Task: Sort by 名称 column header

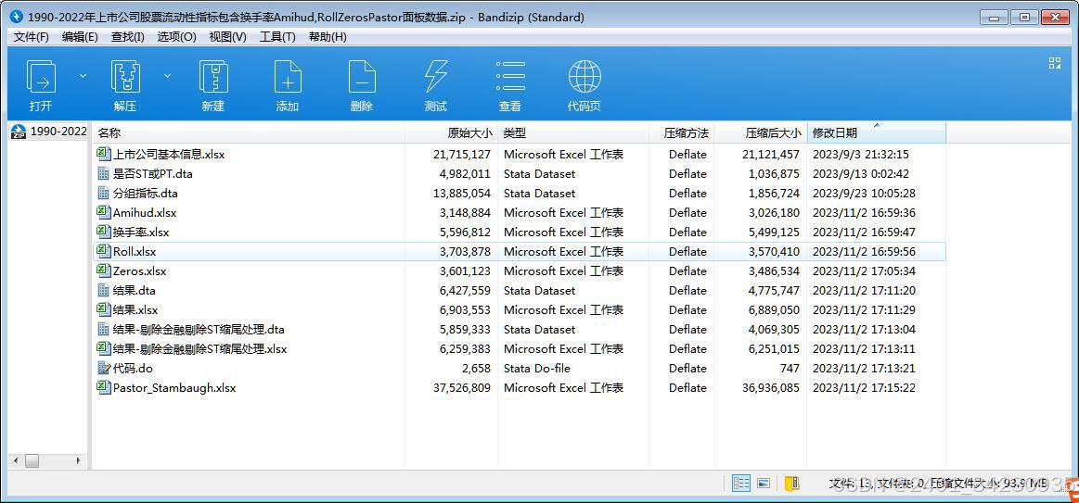Action: 249,133
